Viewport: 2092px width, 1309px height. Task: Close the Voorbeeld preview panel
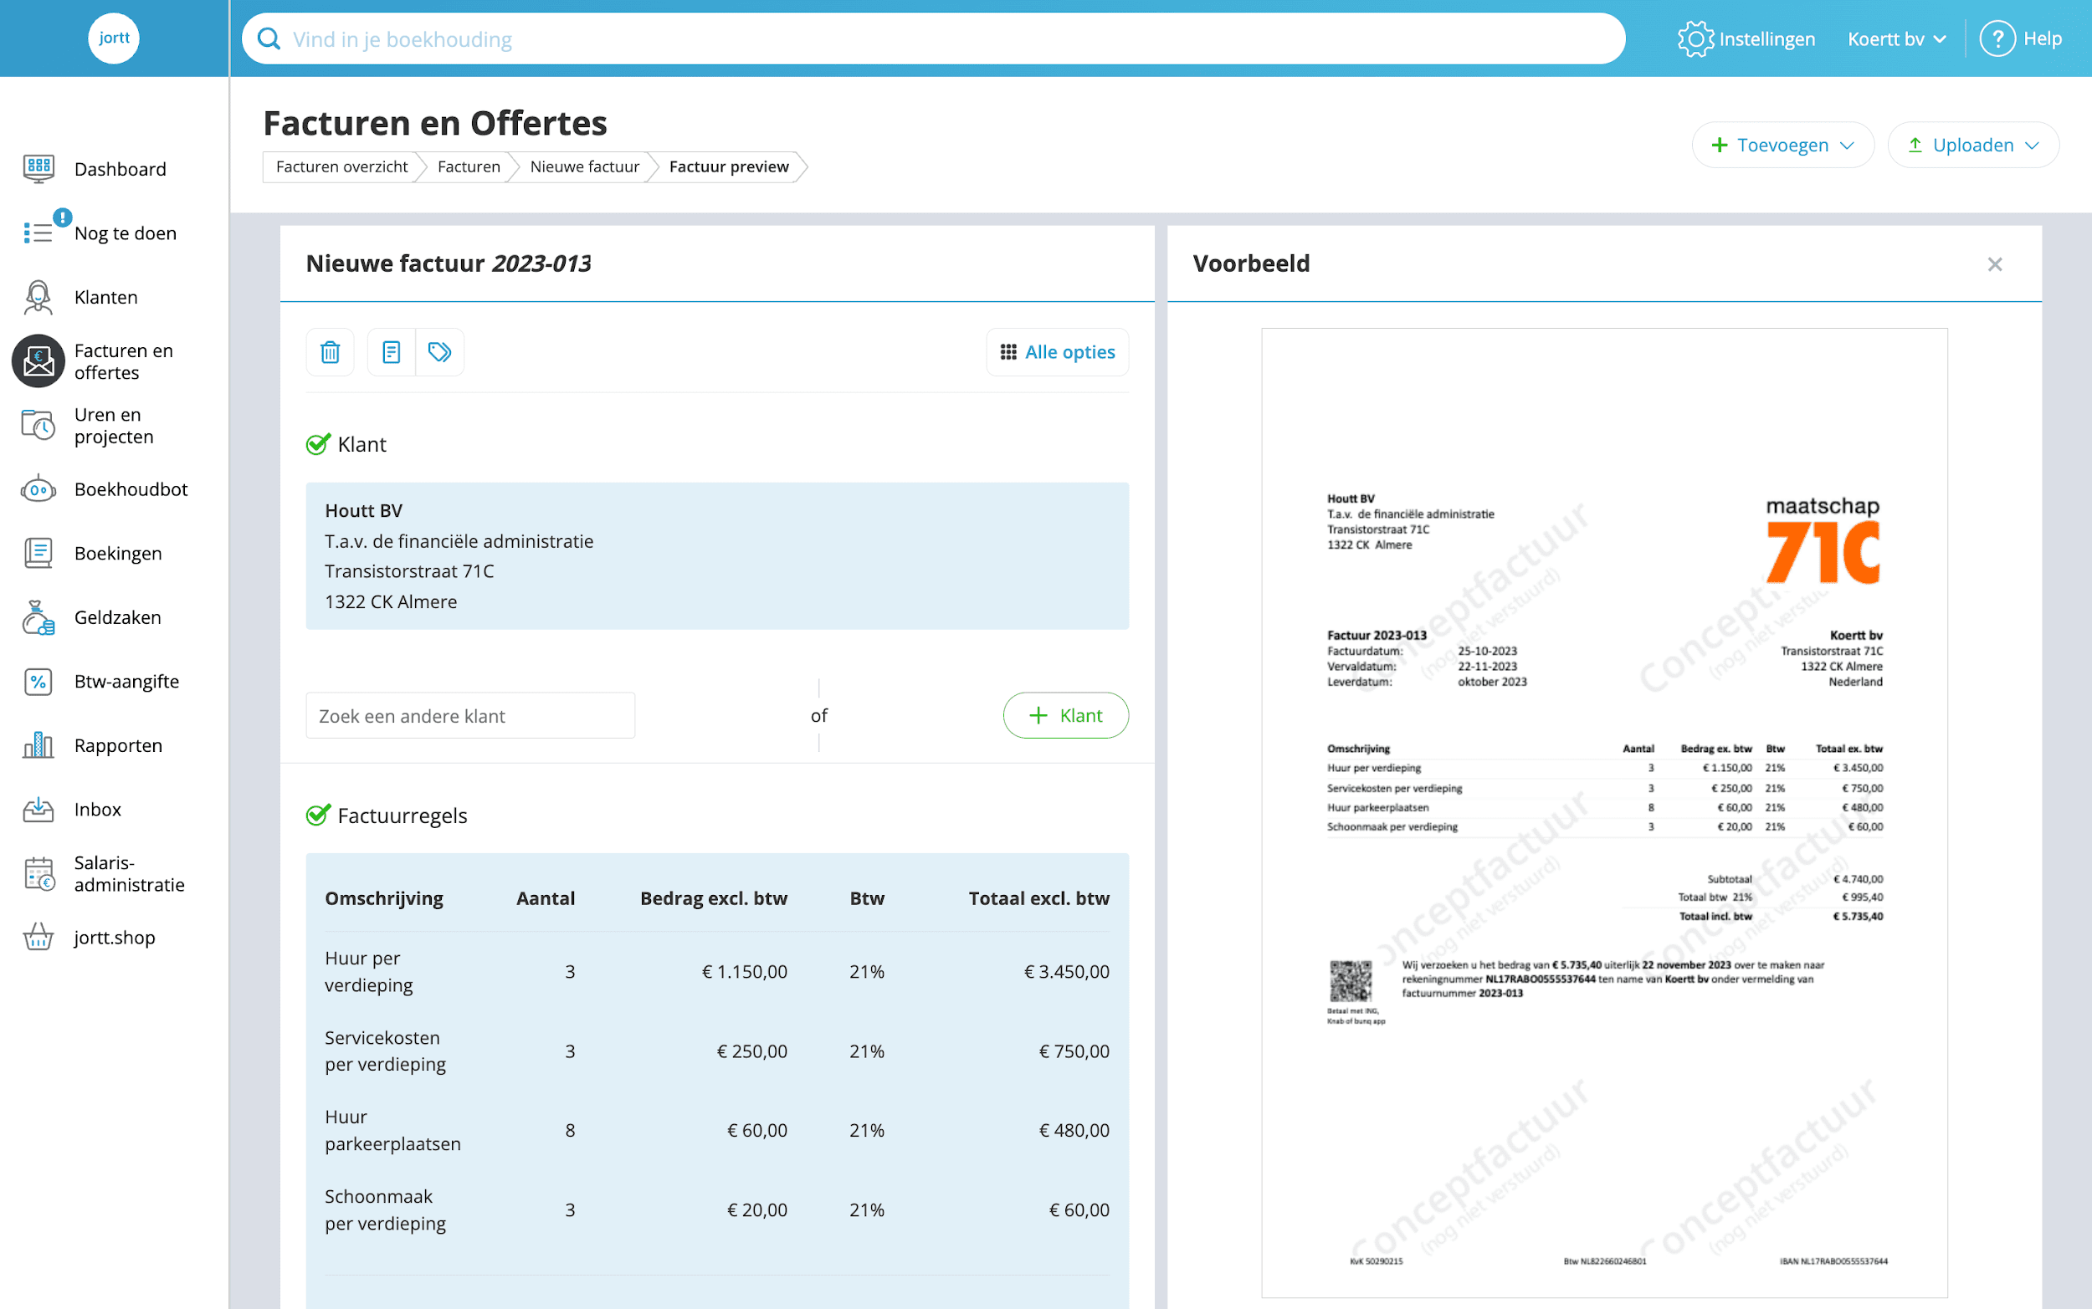(1995, 264)
